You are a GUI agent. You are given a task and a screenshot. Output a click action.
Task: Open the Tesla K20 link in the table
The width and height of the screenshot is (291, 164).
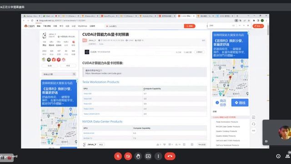click(87, 104)
